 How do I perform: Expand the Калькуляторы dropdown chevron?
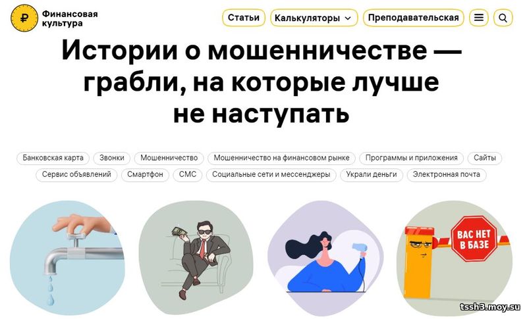(x=348, y=18)
